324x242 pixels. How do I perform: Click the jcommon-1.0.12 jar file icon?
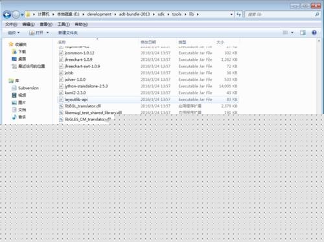61,53
